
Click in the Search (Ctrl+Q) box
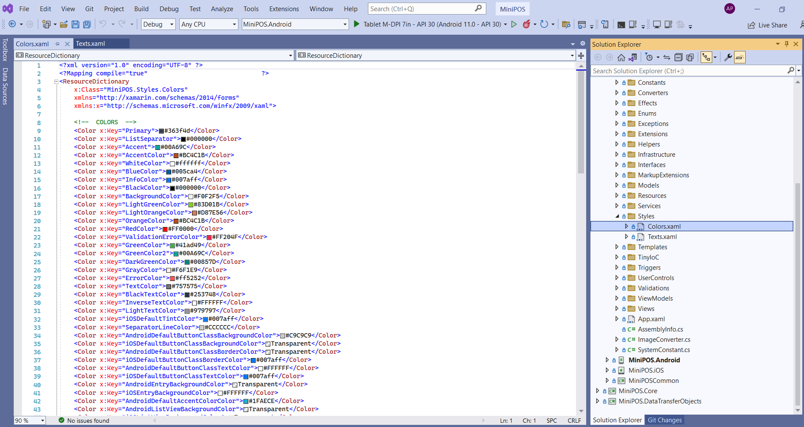pyautogui.click(x=427, y=9)
